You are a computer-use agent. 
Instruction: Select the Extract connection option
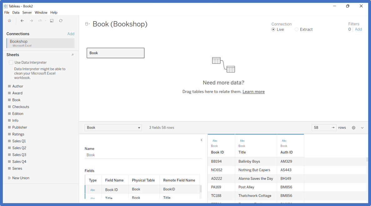(x=297, y=29)
